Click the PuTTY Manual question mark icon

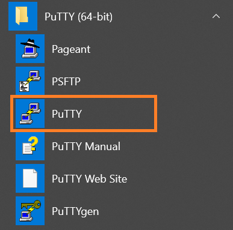click(x=30, y=146)
